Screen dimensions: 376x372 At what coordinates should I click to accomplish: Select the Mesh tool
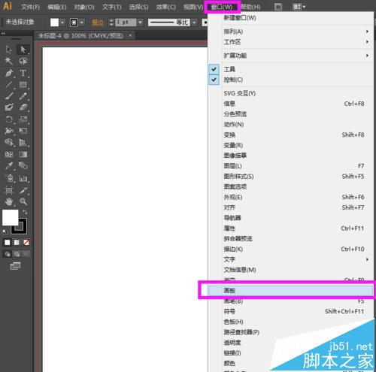point(9,154)
